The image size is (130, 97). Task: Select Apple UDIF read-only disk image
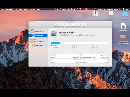38,42
